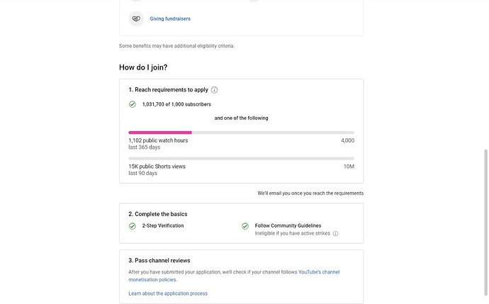Screen dimensions: 489x304
Task: Click the 2-Step Verification label
Action: click(x=163, y=225)
